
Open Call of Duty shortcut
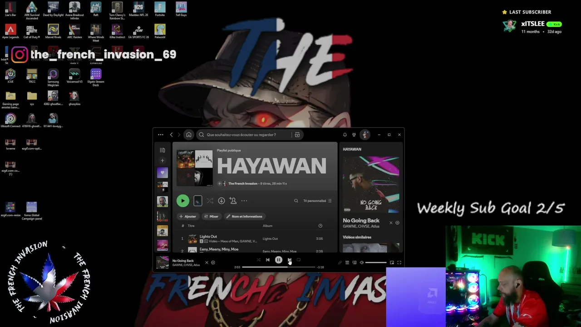[x=32, y=31]
